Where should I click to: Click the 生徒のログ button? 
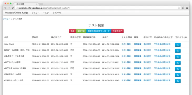click(x=117, y=31)
